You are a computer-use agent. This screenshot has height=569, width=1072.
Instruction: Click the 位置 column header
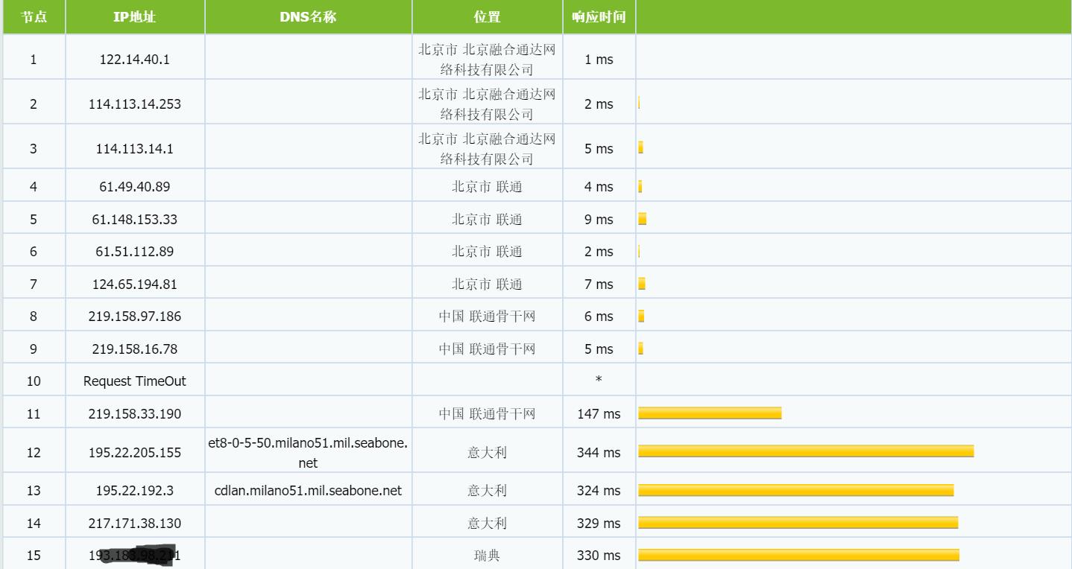[487, 17]
